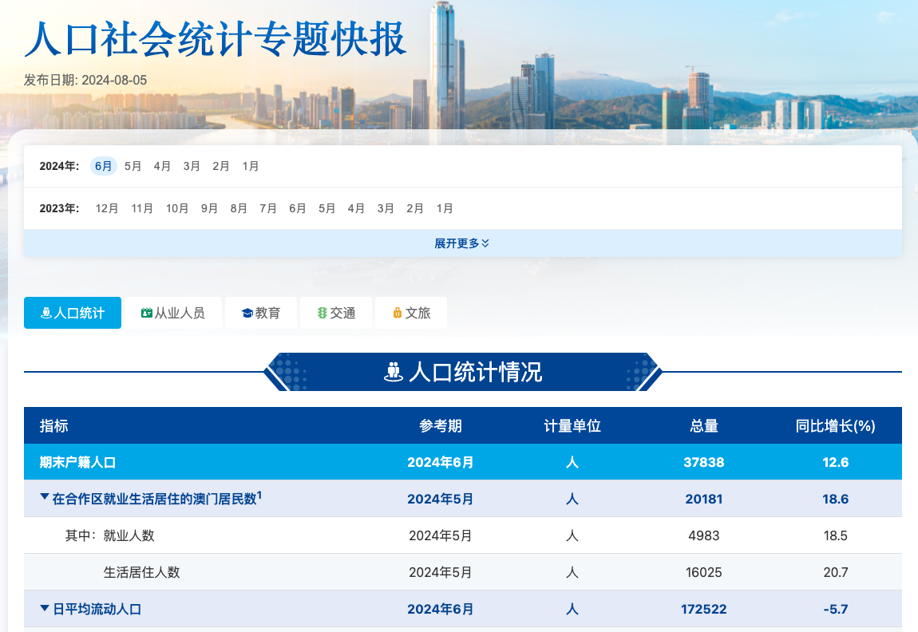918x632 pixels.
Task: Click the ID card icon on 从业人员 tab
Action: tap(146, 314)
